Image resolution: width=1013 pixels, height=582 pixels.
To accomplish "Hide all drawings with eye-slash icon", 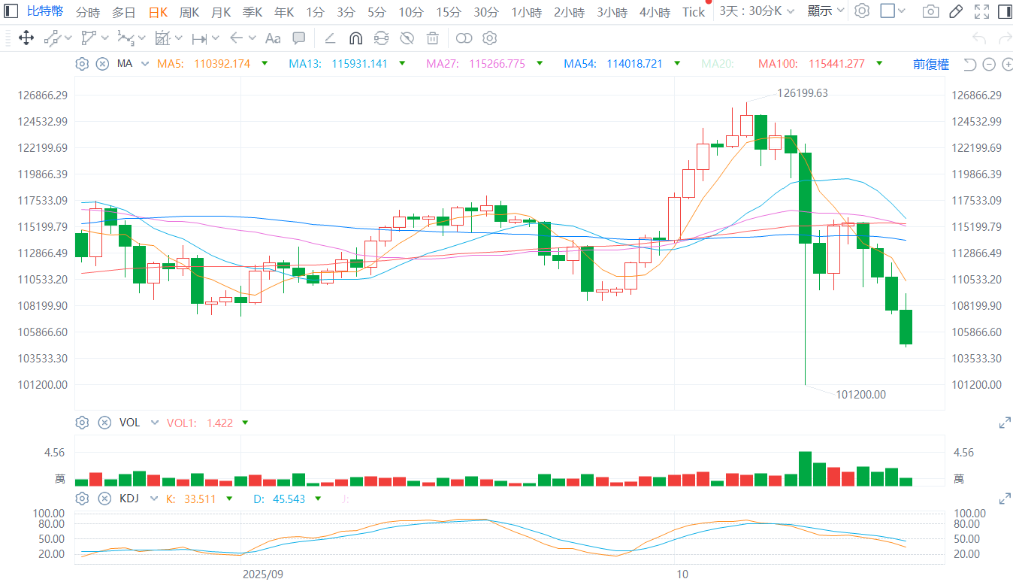I will pyautogui.click(x=407, y=38).
